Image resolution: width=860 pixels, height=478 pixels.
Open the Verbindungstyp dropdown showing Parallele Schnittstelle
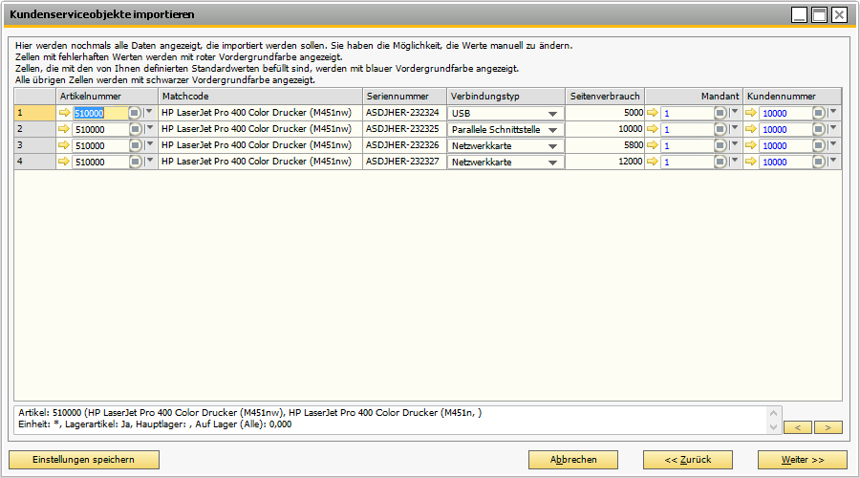[x=553, y=130]
